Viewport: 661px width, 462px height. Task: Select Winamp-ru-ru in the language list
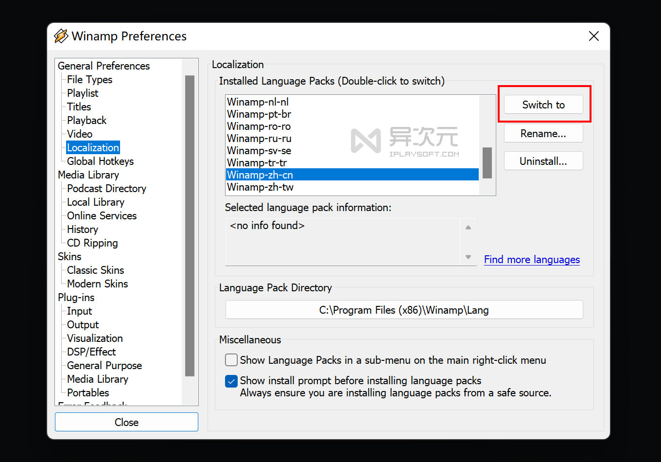pos(259,139)
